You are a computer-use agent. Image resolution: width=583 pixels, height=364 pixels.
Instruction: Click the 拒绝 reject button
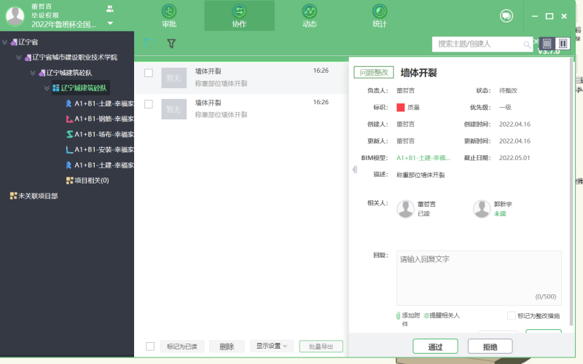[x=490, y=347]
